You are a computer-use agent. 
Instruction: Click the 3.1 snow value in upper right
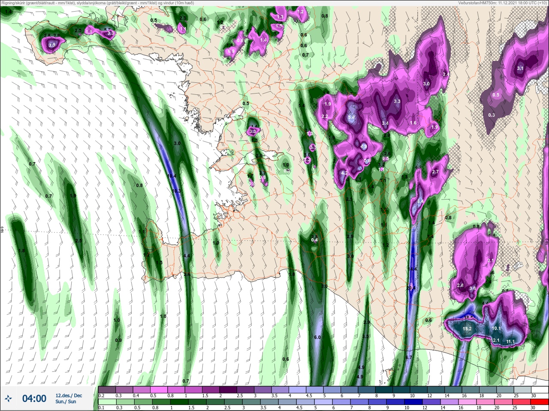[x=520, y=68]
